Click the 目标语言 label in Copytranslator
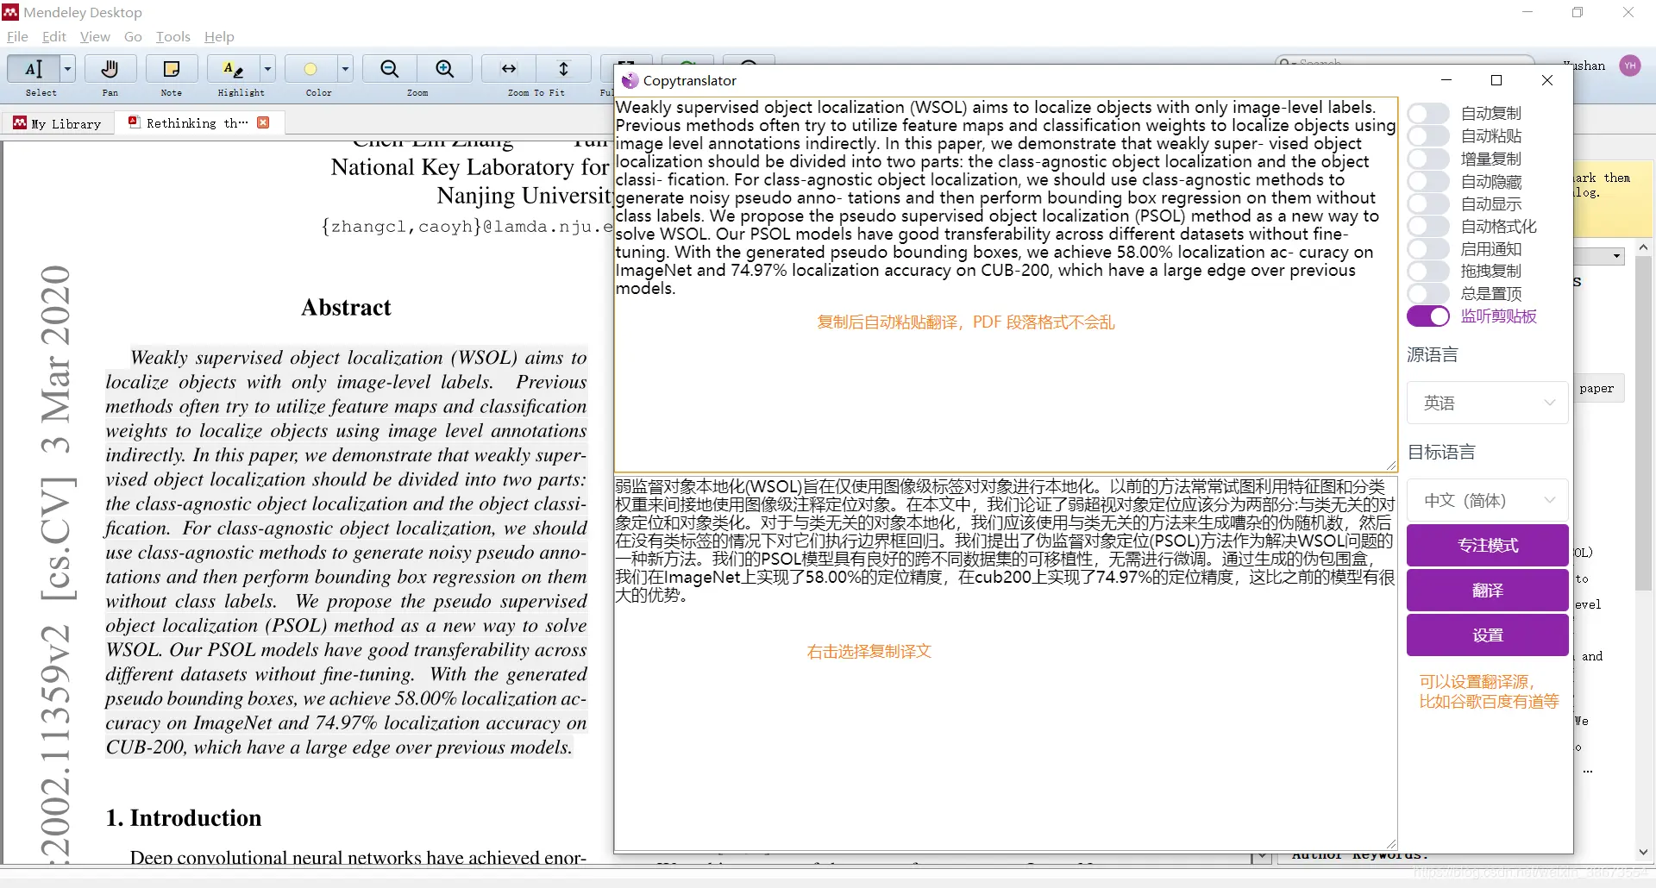The width and height of the screenshot is (1656, 888). [x=1441, y=452]
